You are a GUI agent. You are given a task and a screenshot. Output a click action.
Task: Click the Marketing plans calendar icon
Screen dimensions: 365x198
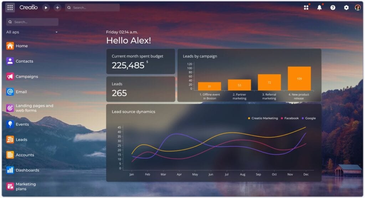(x=10, y=186)
